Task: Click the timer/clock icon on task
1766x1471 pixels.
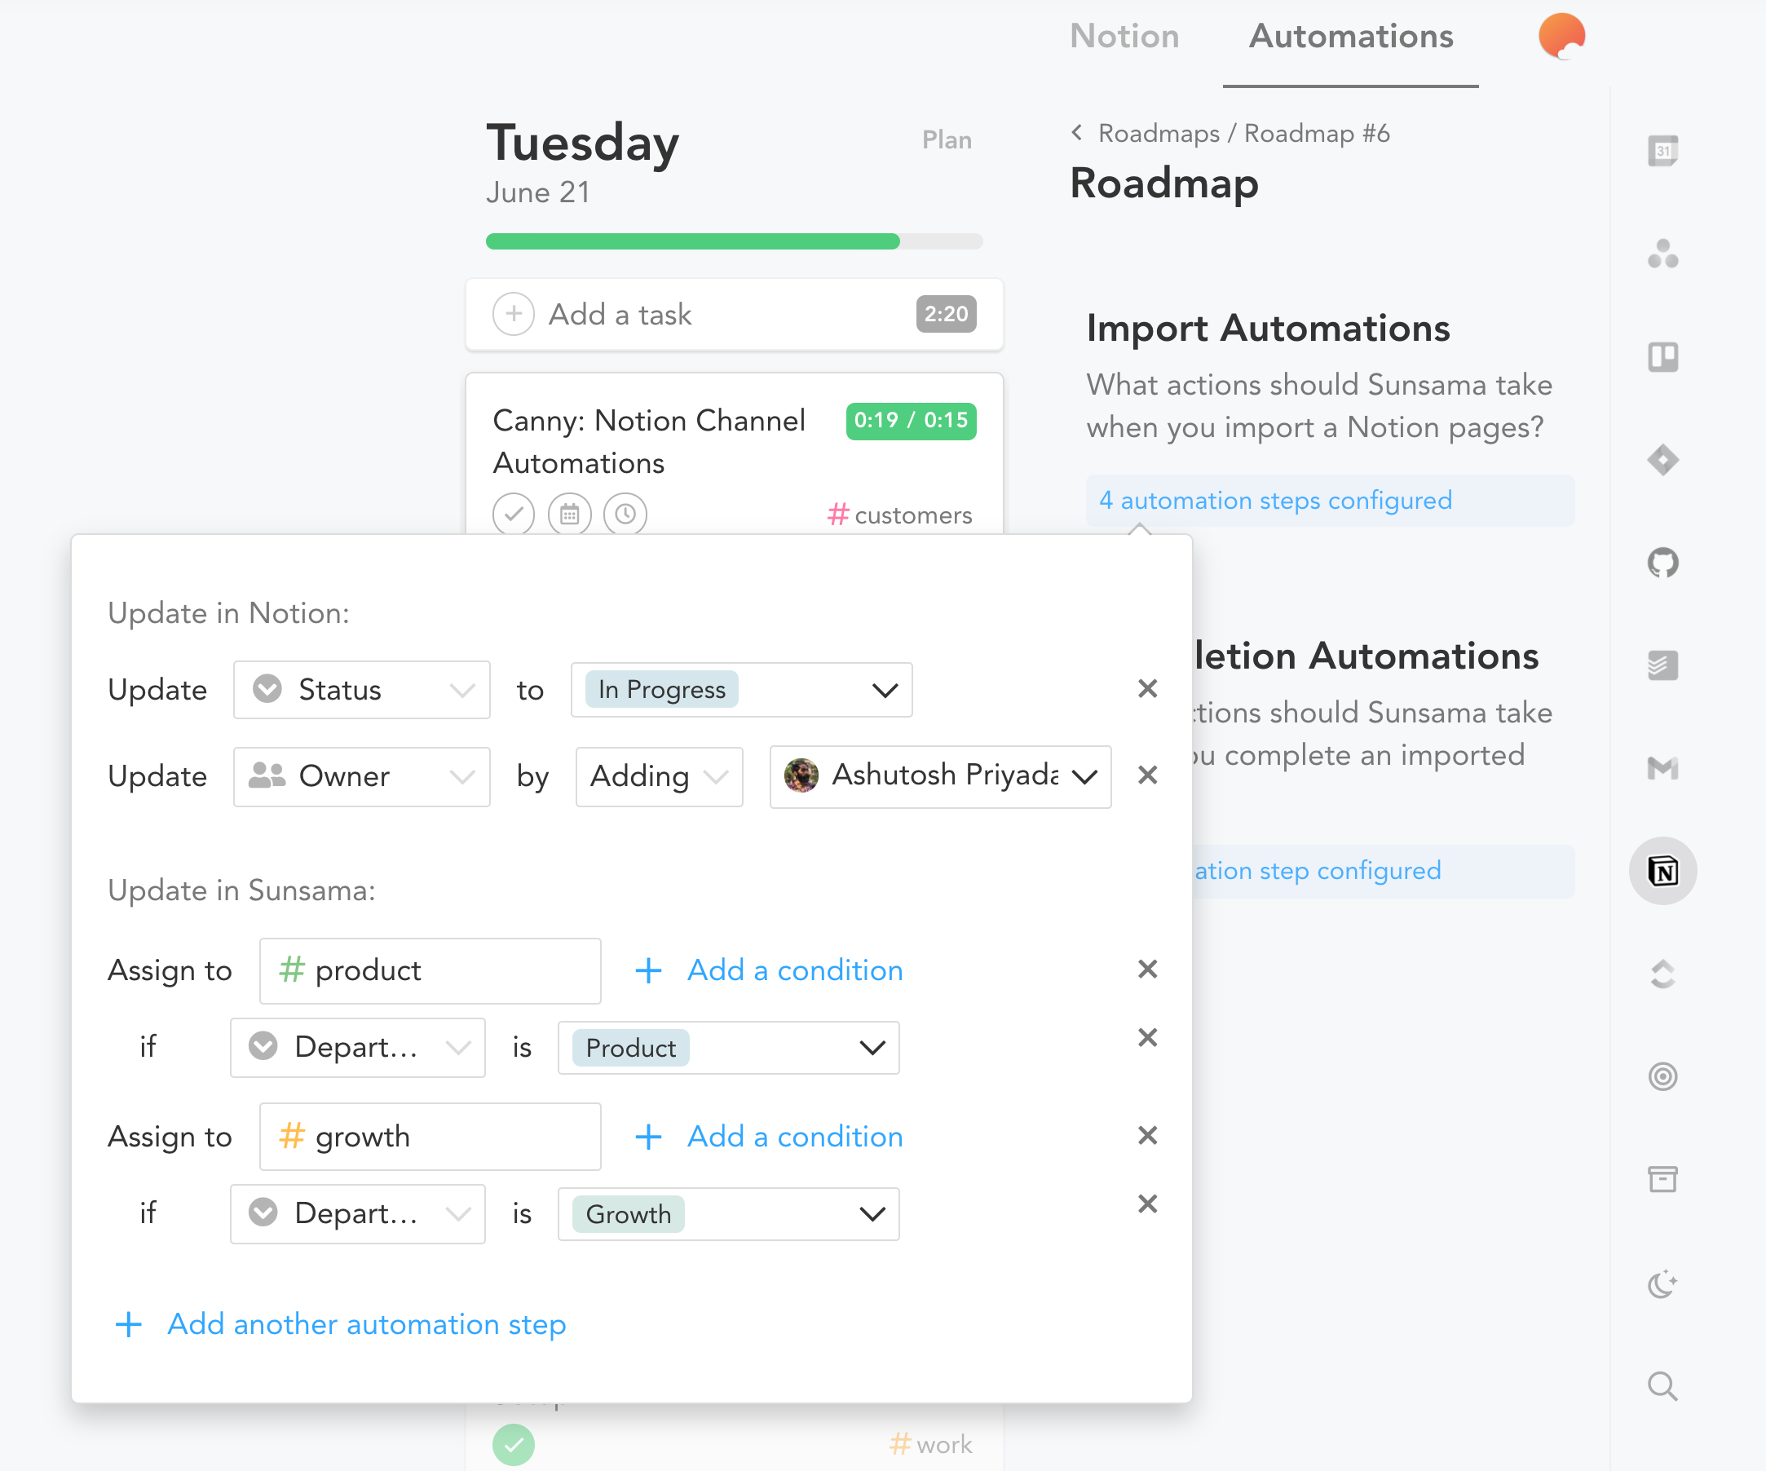Action: [x=624, y=515]
